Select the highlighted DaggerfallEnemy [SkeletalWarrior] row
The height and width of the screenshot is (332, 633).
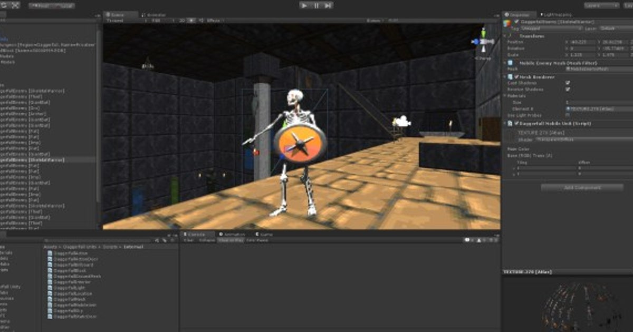coord(49,159)
